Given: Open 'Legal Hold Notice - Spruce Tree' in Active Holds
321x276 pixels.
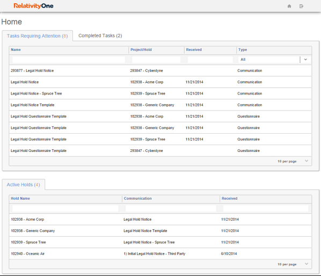Looking at the screenshot, I should [x=149, y=242].
